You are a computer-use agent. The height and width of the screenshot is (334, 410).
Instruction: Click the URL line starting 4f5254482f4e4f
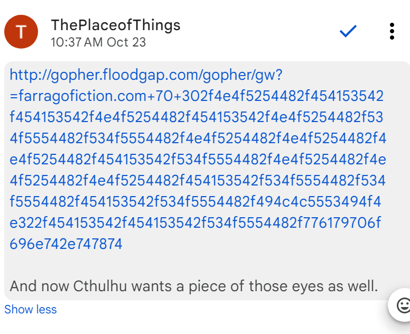click(x=198, y=181)
